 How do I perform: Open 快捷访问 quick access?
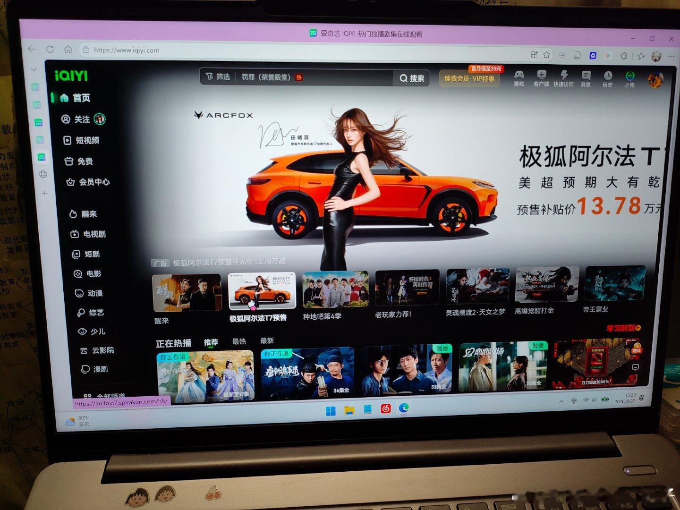tap(563, 79)
